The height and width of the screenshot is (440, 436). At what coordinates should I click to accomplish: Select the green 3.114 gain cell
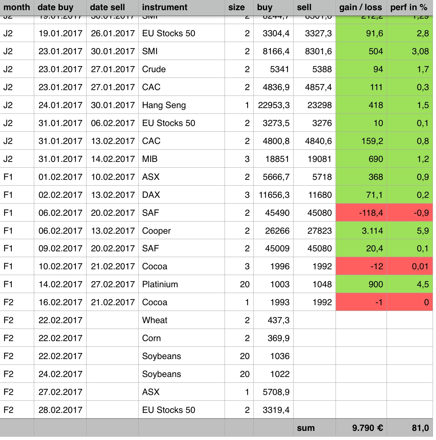click(x=361, y=231)
